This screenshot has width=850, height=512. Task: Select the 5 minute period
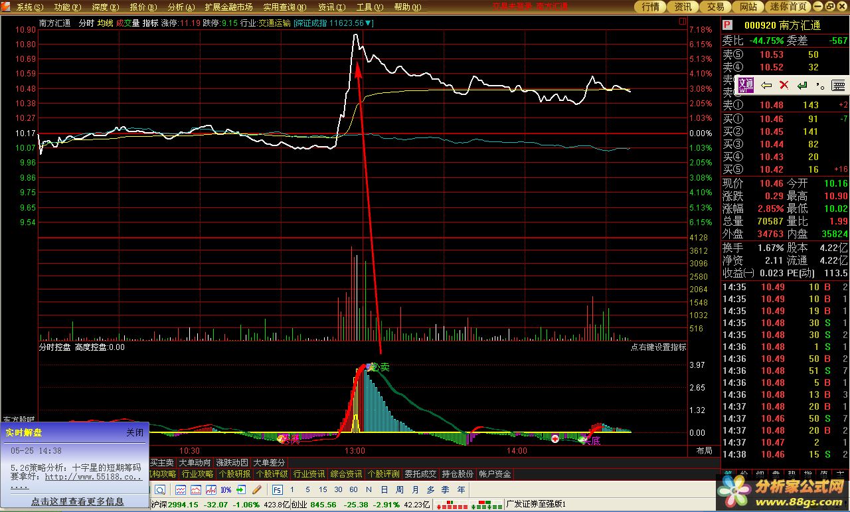point(307,489)
